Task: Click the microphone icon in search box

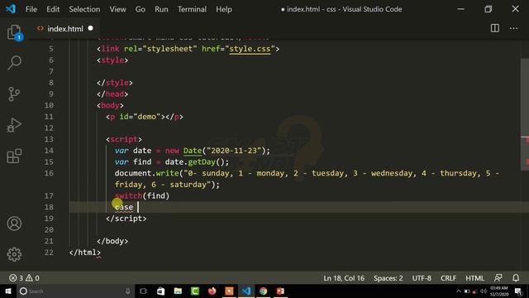Action: [128, 291]
